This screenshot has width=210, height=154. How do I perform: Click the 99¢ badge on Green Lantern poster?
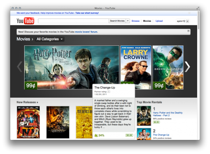click(x=159, y=85)
